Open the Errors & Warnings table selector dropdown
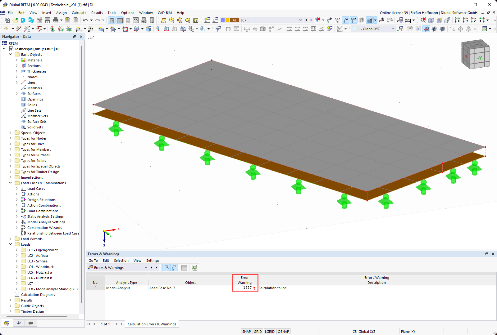 [146, 268]
